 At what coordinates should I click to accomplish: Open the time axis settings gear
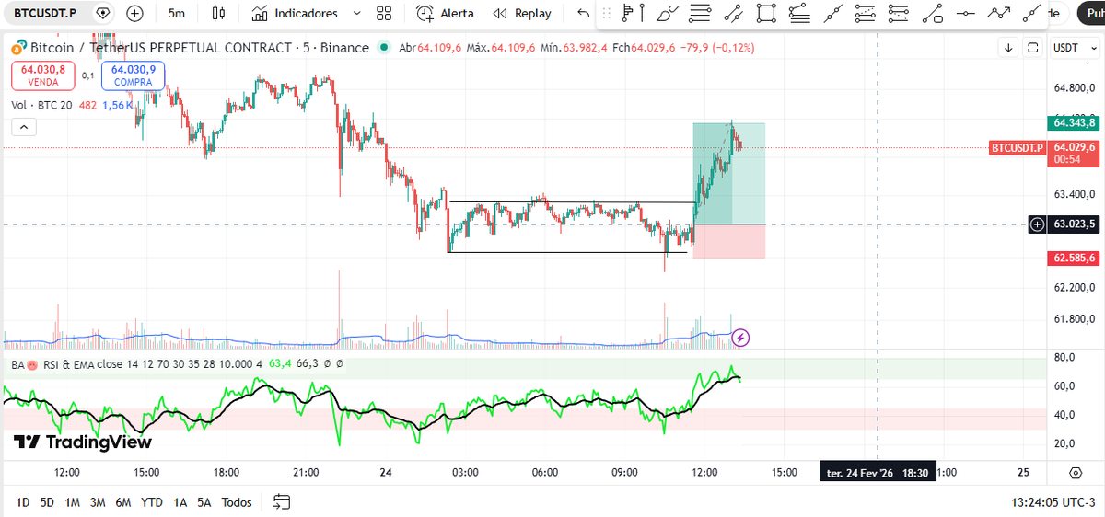[1076, 473]
